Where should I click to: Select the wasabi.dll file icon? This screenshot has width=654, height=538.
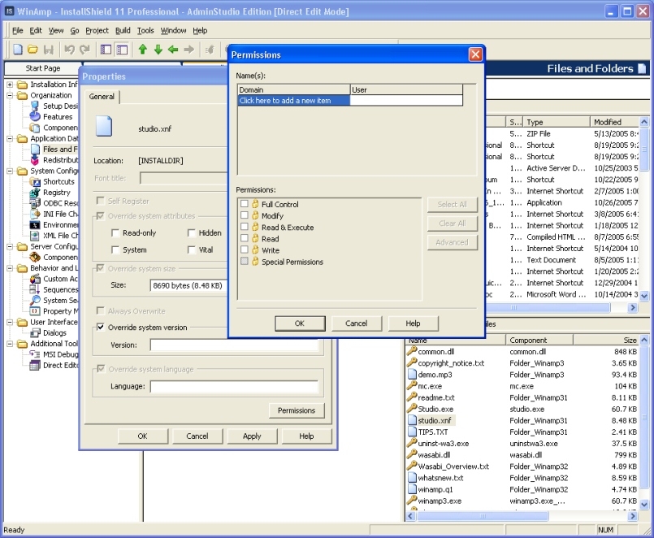413,455
